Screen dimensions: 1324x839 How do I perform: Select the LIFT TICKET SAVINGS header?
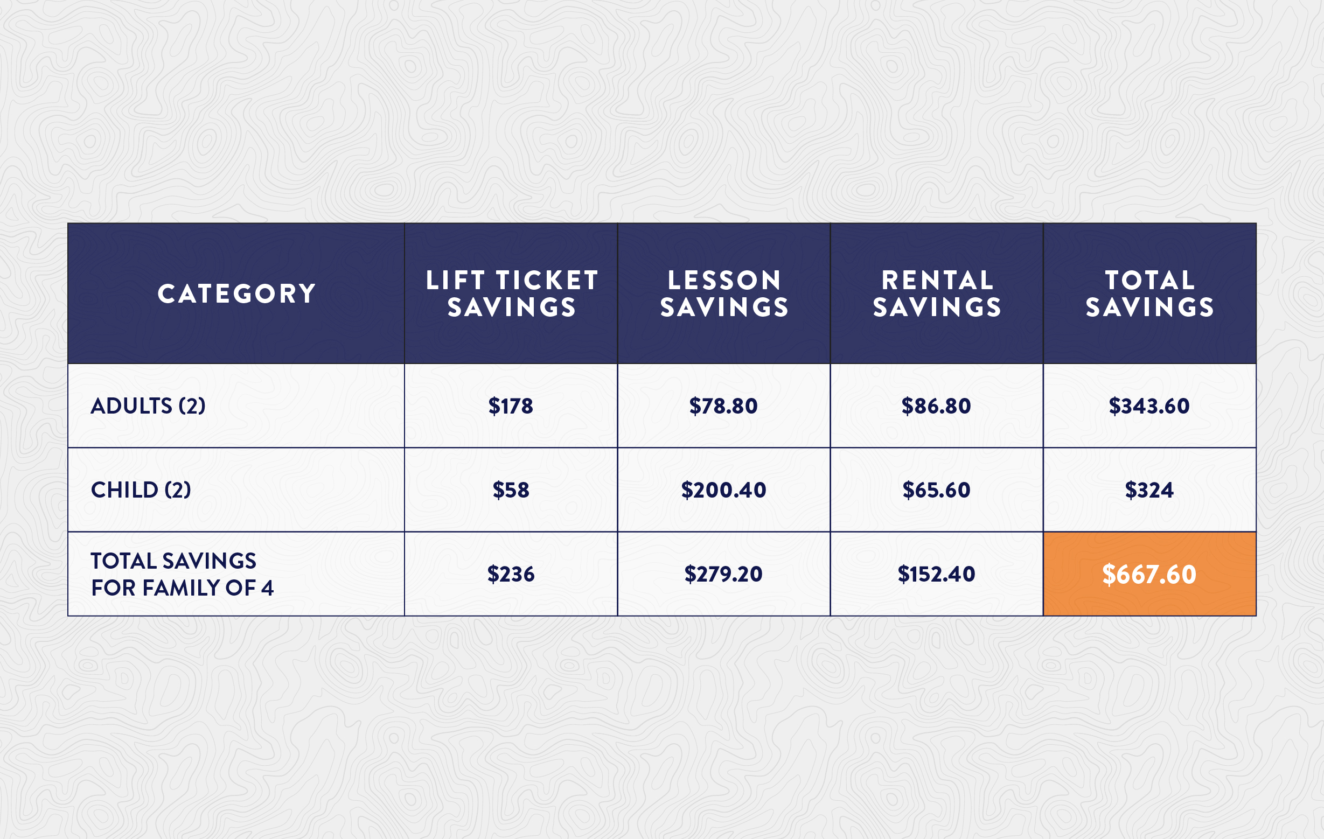point(511,293)
